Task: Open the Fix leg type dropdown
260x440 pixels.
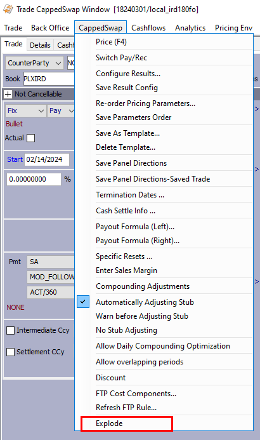Action: [x=25, y=110]
